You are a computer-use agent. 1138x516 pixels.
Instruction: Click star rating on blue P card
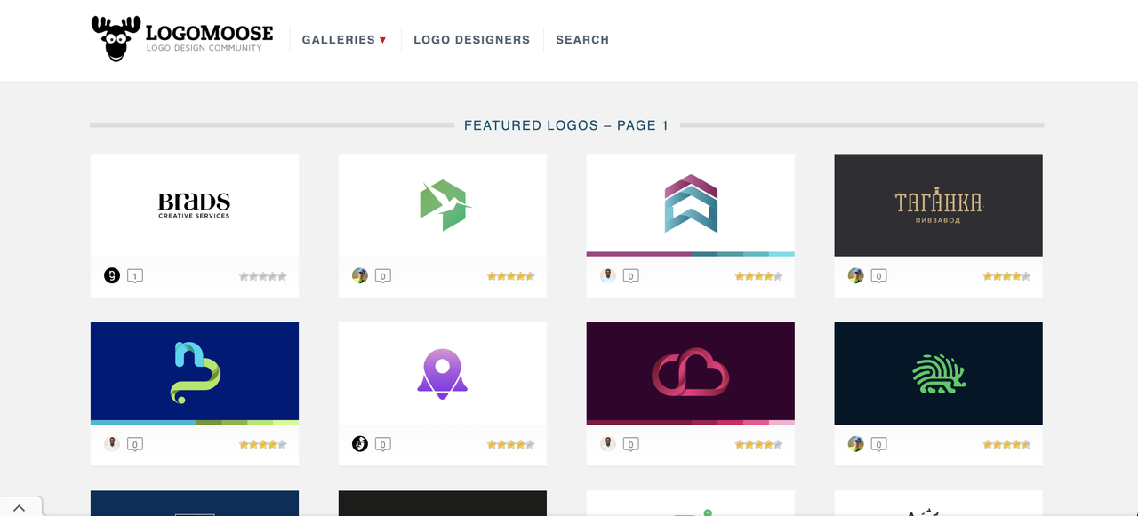(263, 444)
